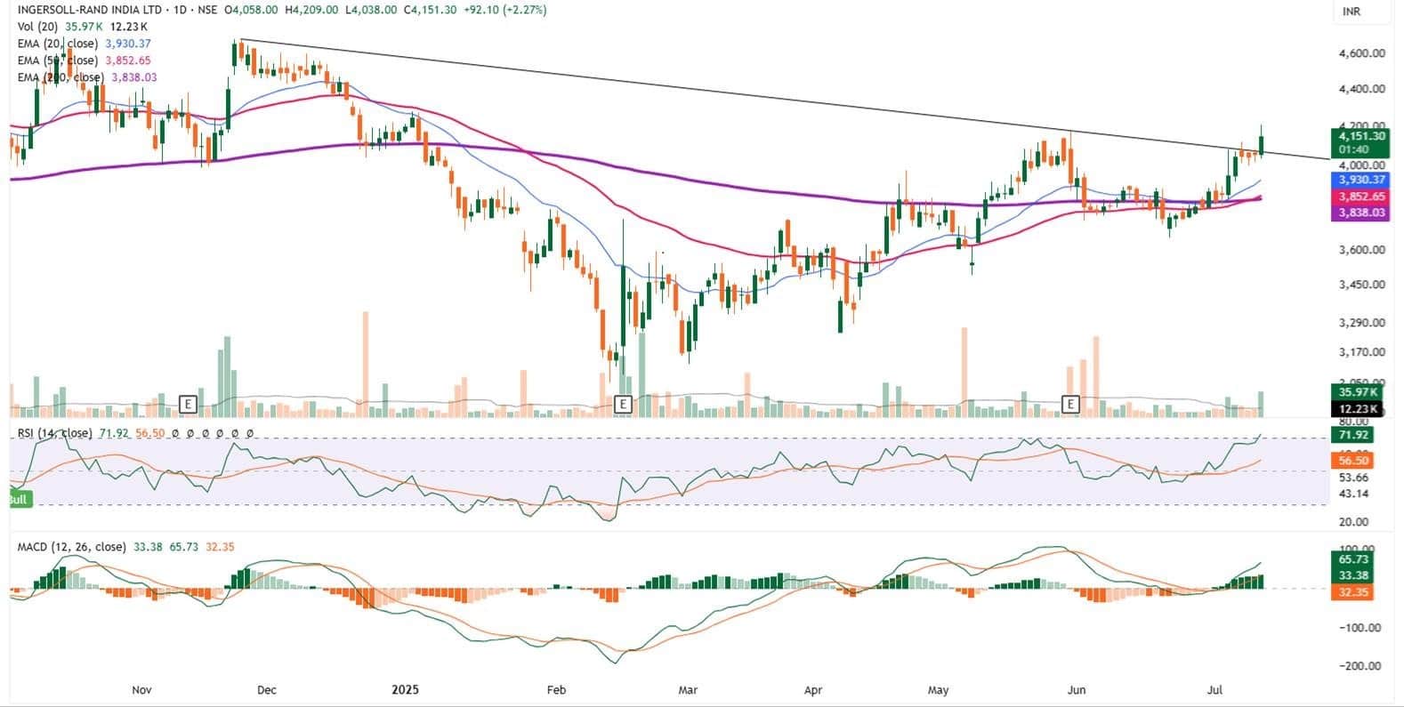1404x707 pixels.
Task: Open the MACD (12, 26, close) legend
Action: [x=71, y=547]
